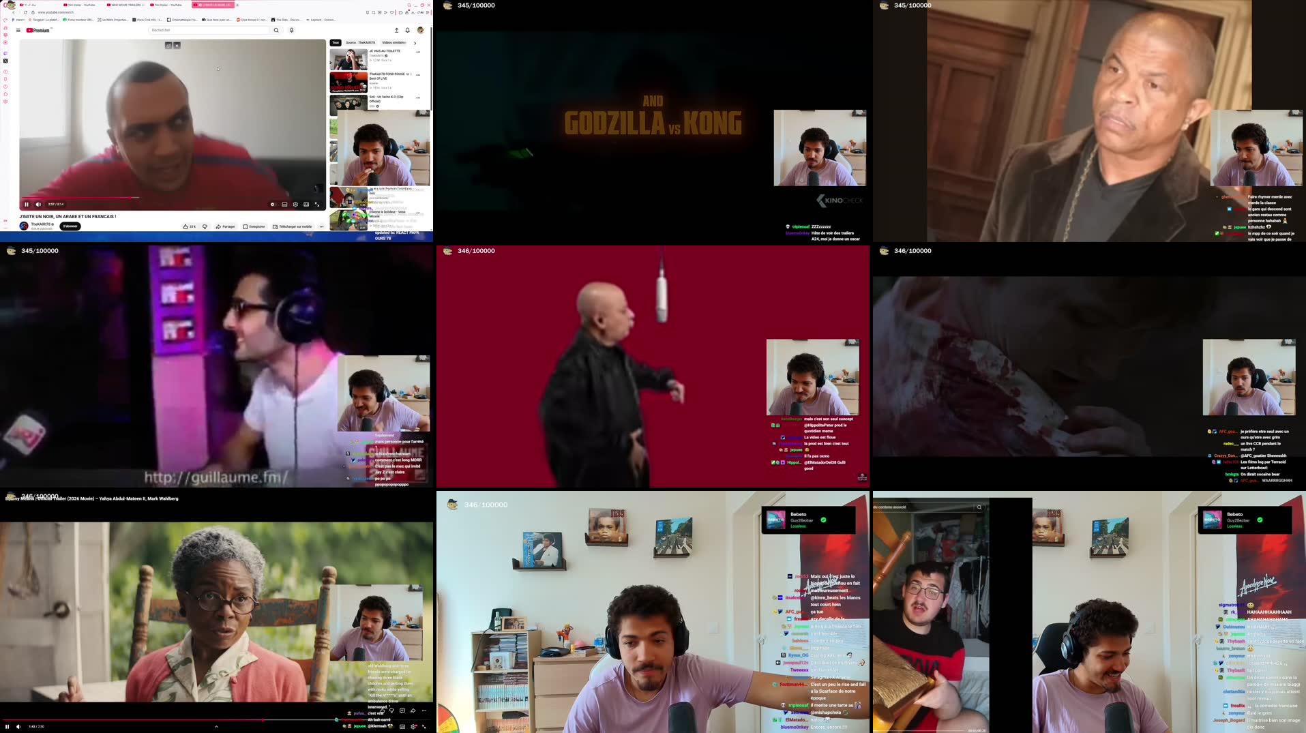Open more actions below the video
Screen dimensions: 1306x733
321,226
